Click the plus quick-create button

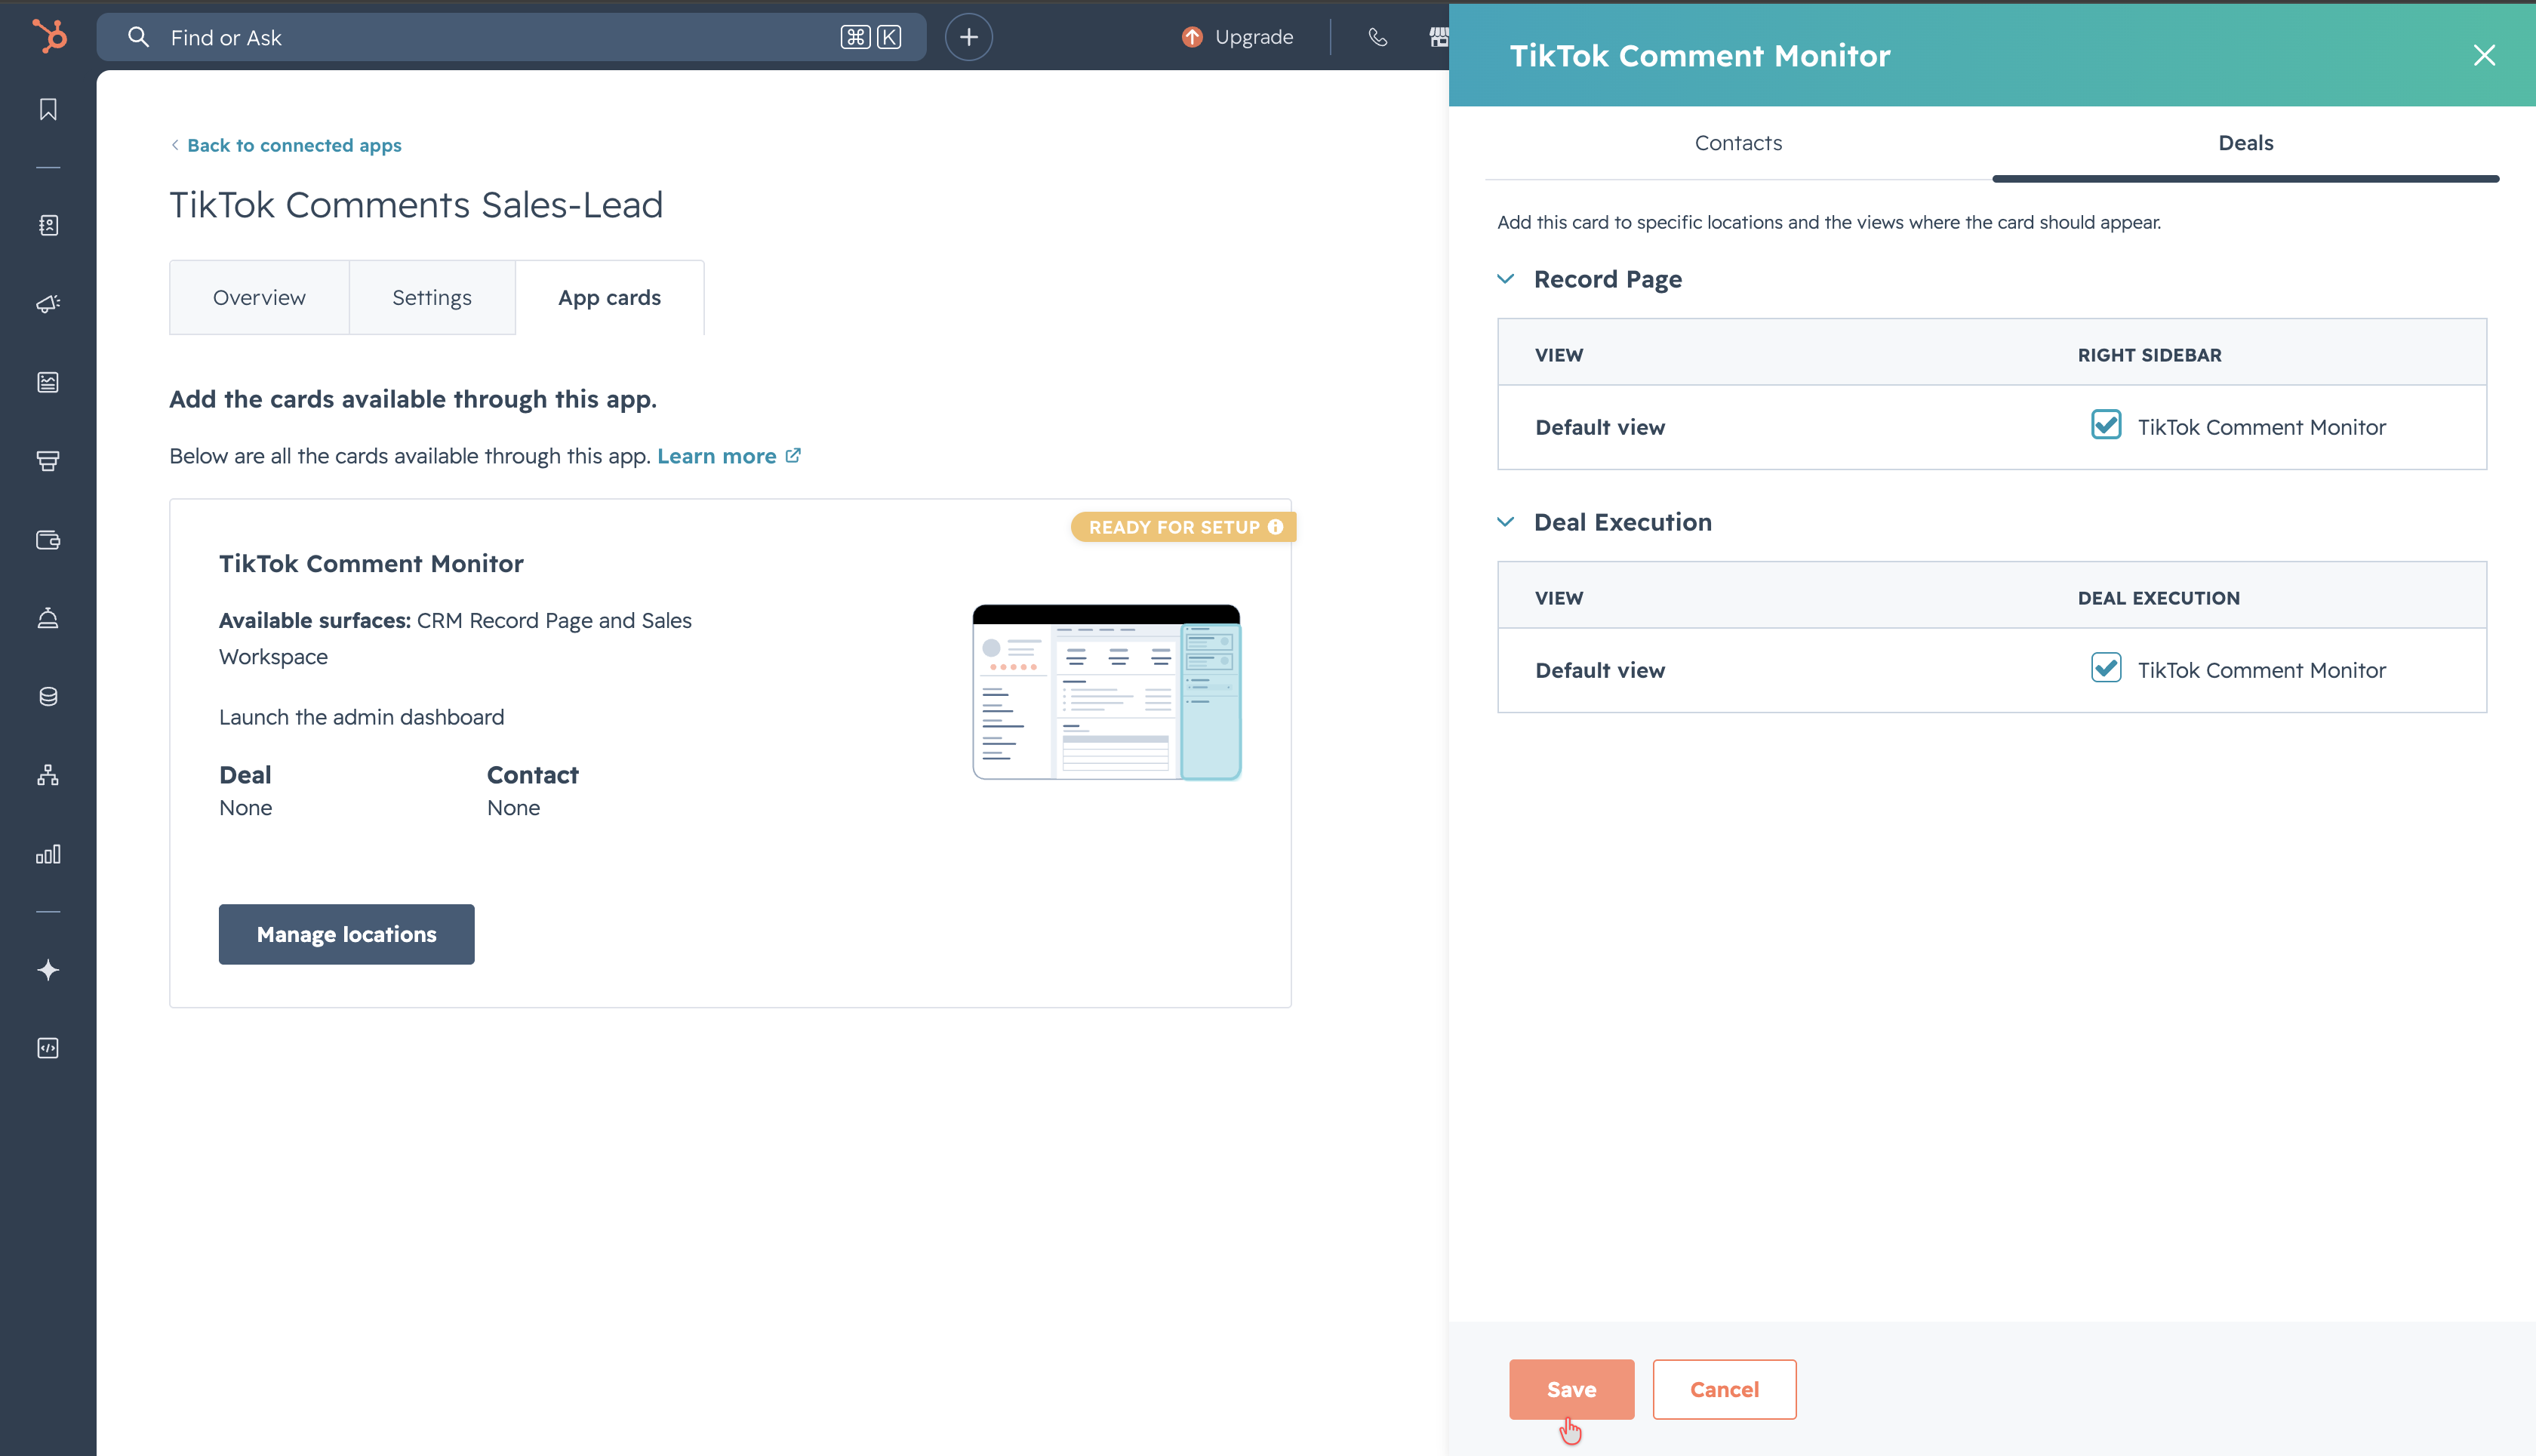[968, 37]
